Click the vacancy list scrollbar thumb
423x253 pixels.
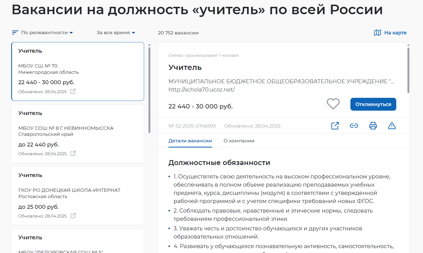[149, 90]
